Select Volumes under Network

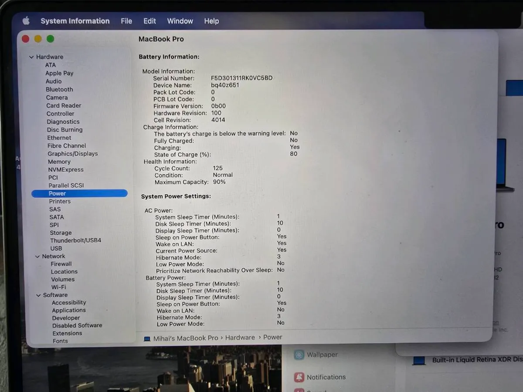pyautogui.click(x=63, y=280)
